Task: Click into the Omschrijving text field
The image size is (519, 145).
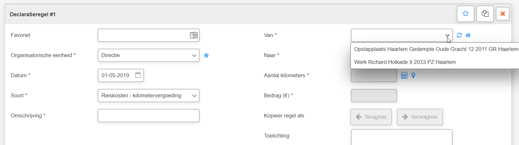Action: pos(149,115)
